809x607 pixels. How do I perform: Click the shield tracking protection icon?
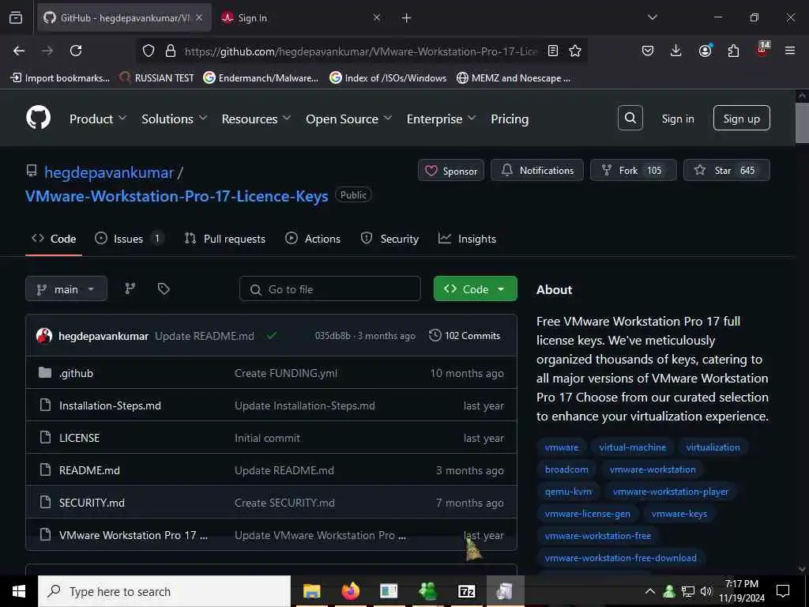point(149,51)
